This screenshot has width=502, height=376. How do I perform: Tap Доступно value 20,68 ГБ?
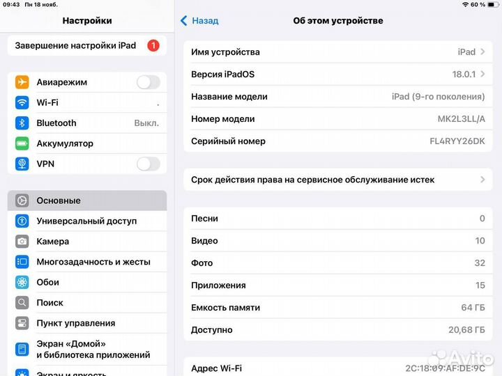click(x=466, y=329)
